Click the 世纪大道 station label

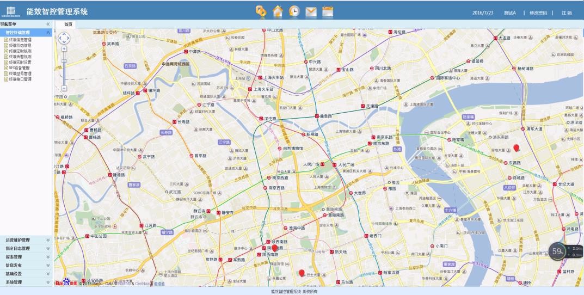(x=565, y=185)
